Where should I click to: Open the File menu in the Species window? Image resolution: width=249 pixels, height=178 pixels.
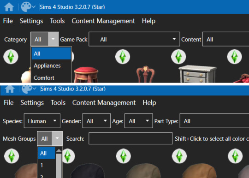pyautogui.click(x=9, y=102)
